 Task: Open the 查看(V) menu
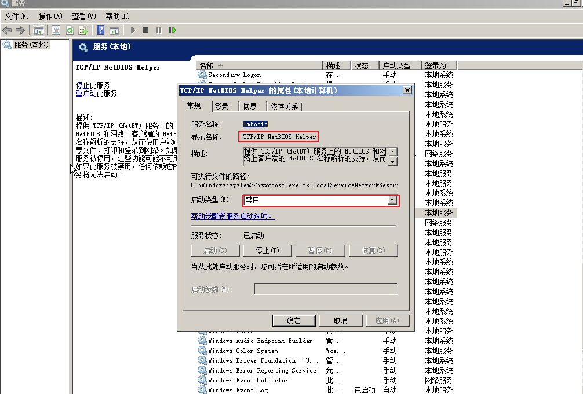[x=84, y=16]
